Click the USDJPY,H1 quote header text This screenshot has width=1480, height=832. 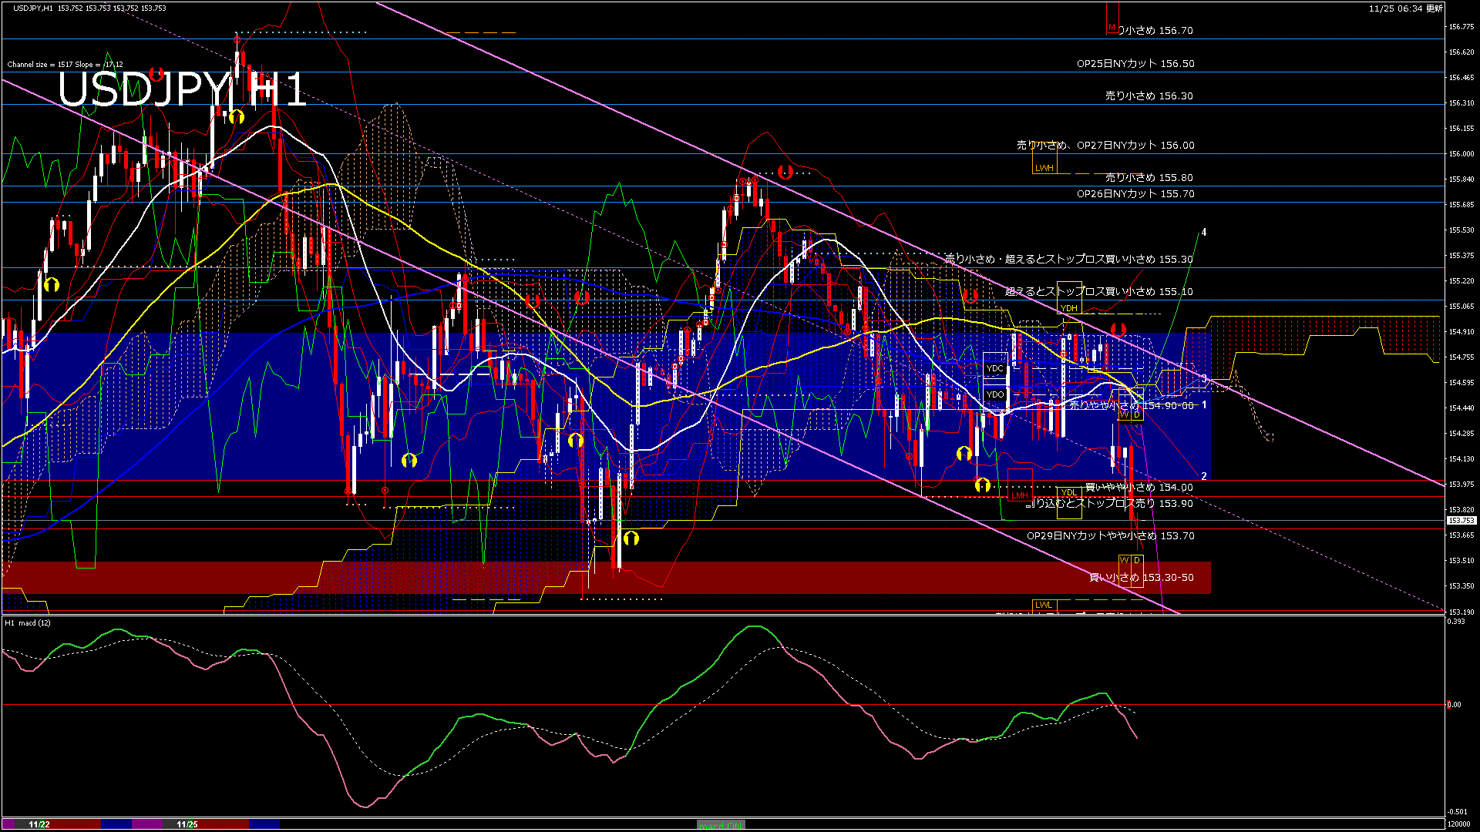coord(89,8)
